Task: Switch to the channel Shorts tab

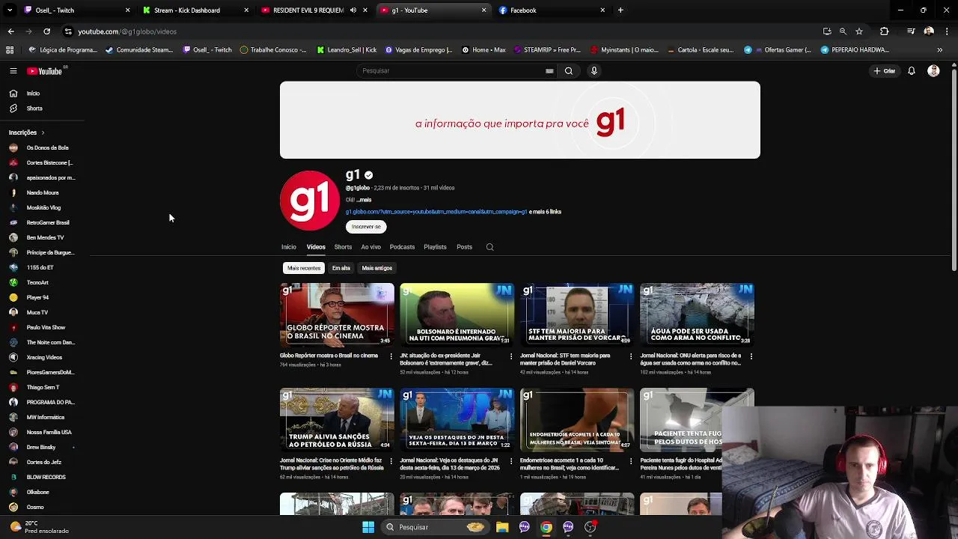Action: [343, 247]
